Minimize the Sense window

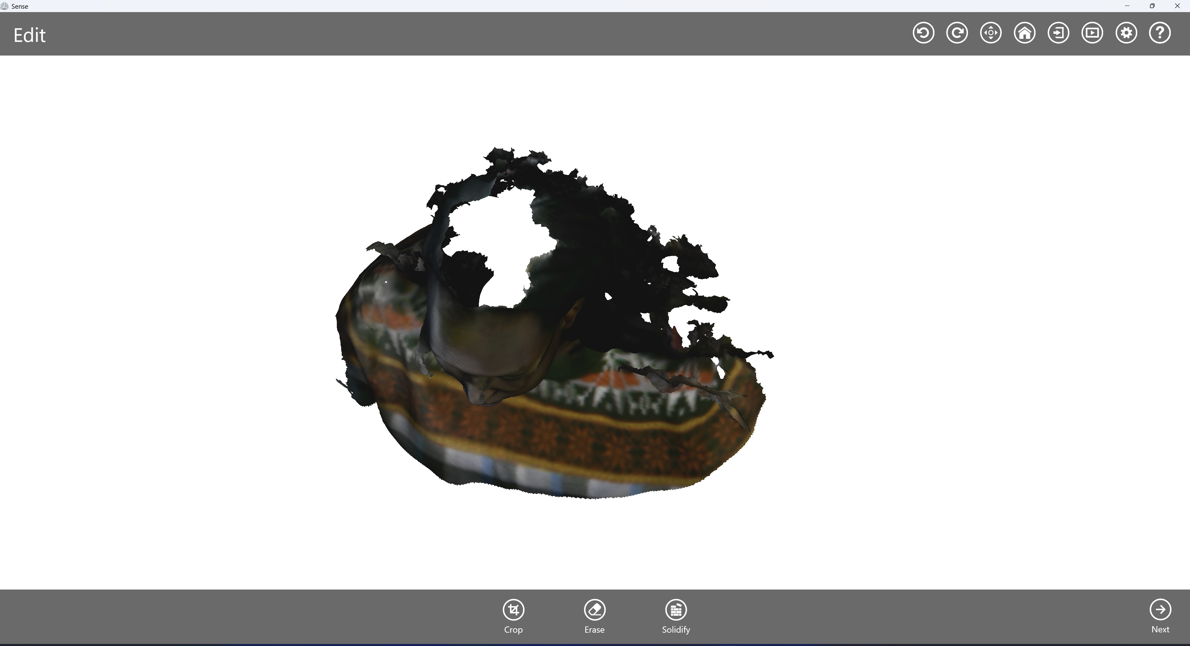(1127, 6)
